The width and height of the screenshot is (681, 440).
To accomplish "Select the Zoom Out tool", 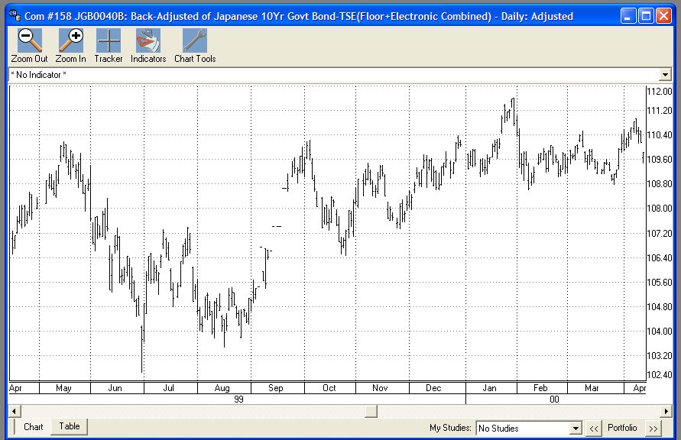I will pos(28,44).
